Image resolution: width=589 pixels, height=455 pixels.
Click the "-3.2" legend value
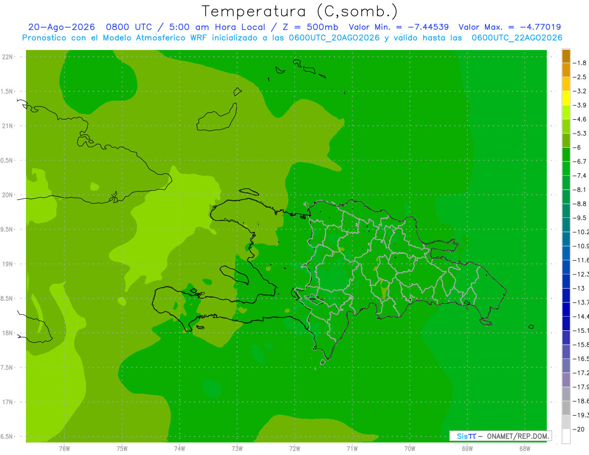pos(580,91)
